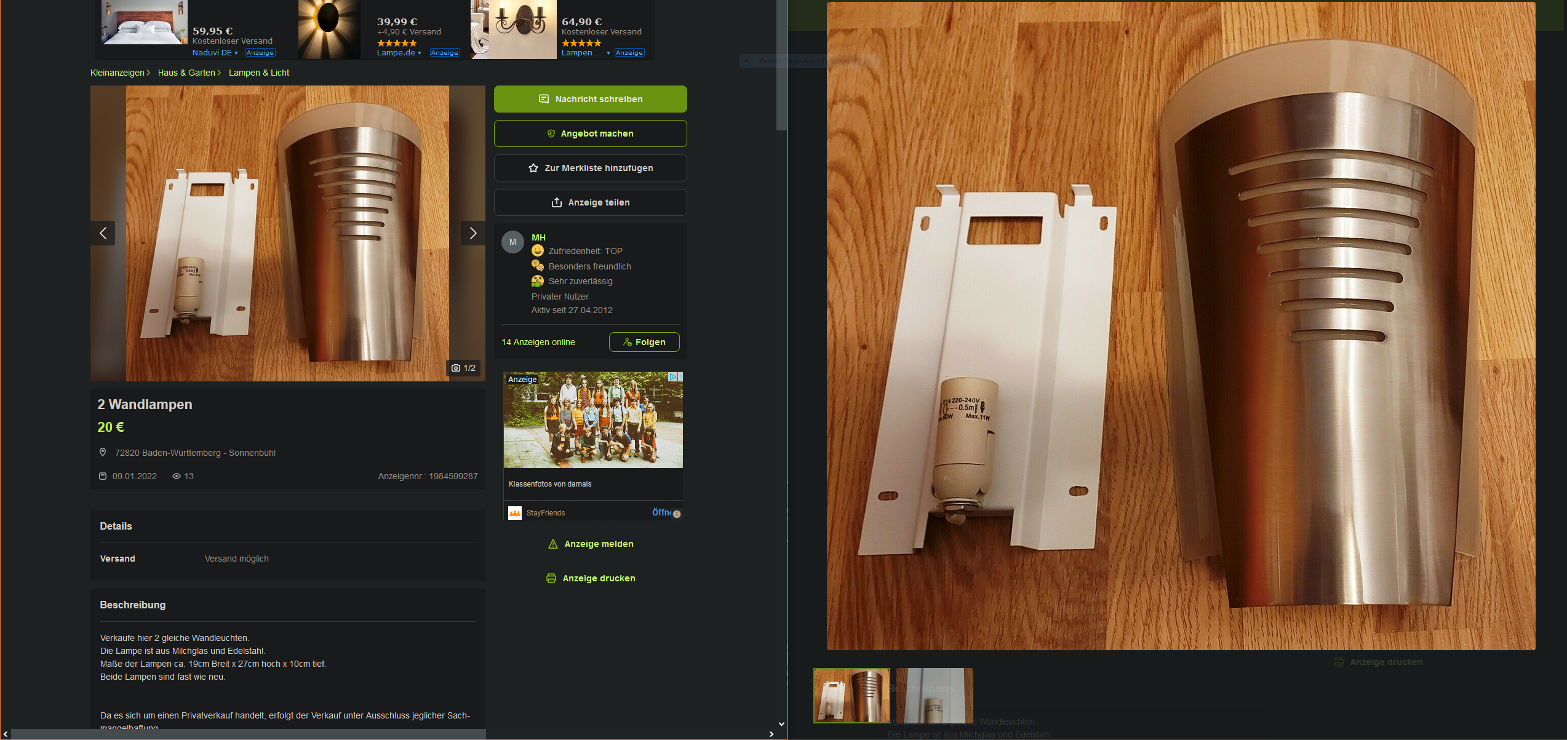Viewport: 1567px width, 740px height.
Task: Open 14 Anzeigen online link
Action: [x=538, y=342]
